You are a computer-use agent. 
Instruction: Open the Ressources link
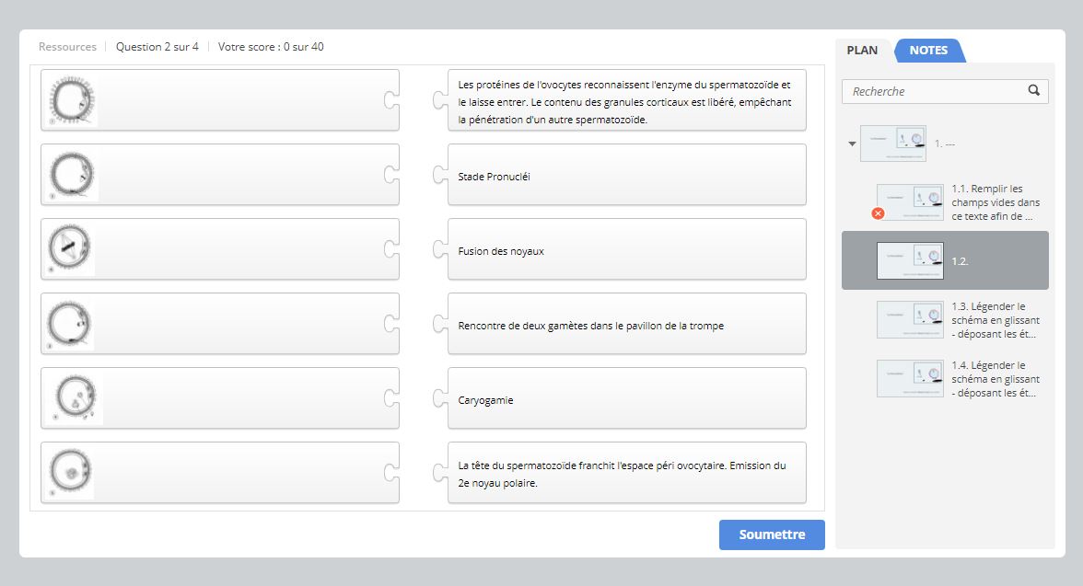[67, 47]
